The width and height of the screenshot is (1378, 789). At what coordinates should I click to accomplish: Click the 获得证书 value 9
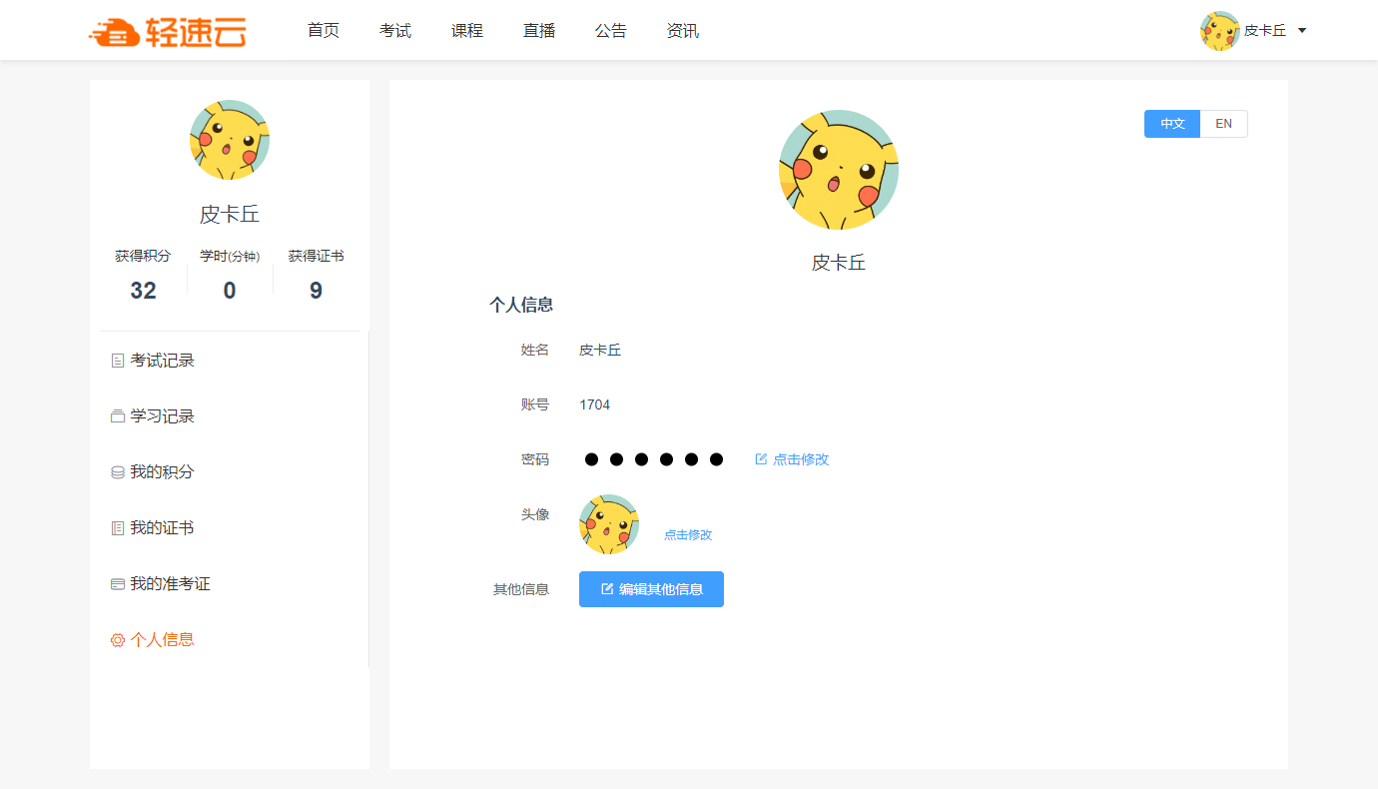pos(316,291)
